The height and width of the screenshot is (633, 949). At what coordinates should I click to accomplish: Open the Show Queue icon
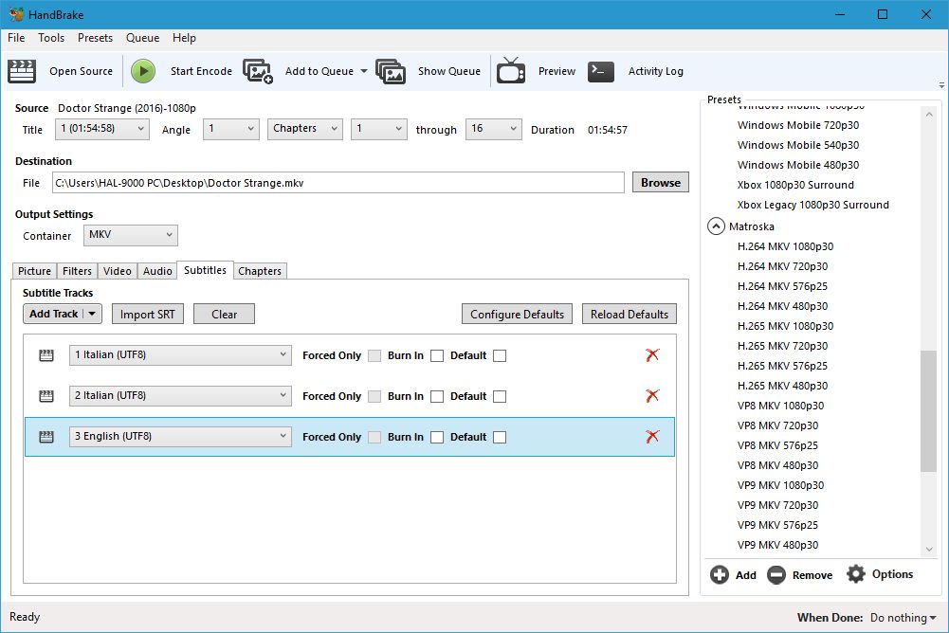(x=391, y=71)
